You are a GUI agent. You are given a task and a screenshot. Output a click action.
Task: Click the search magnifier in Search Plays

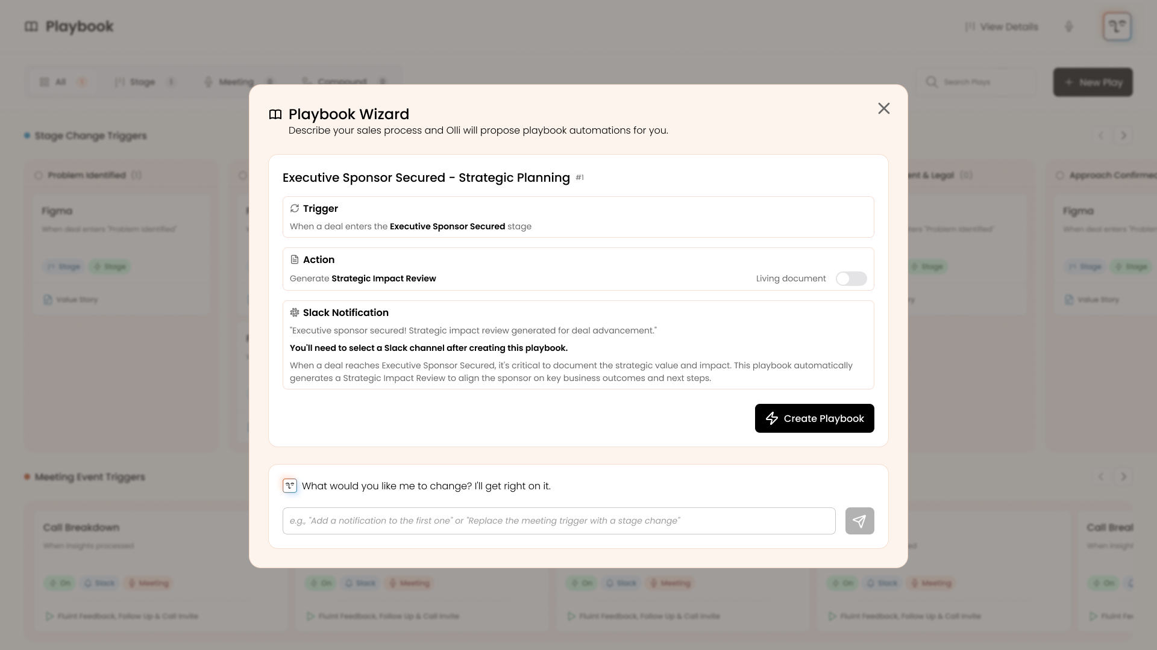(932, 82)
